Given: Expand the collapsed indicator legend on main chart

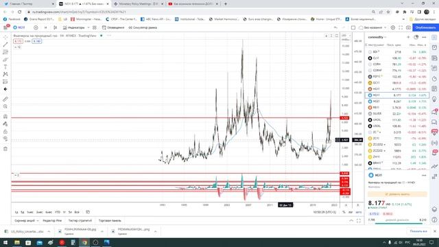Looking at the screenshot, I should [17, 47].
